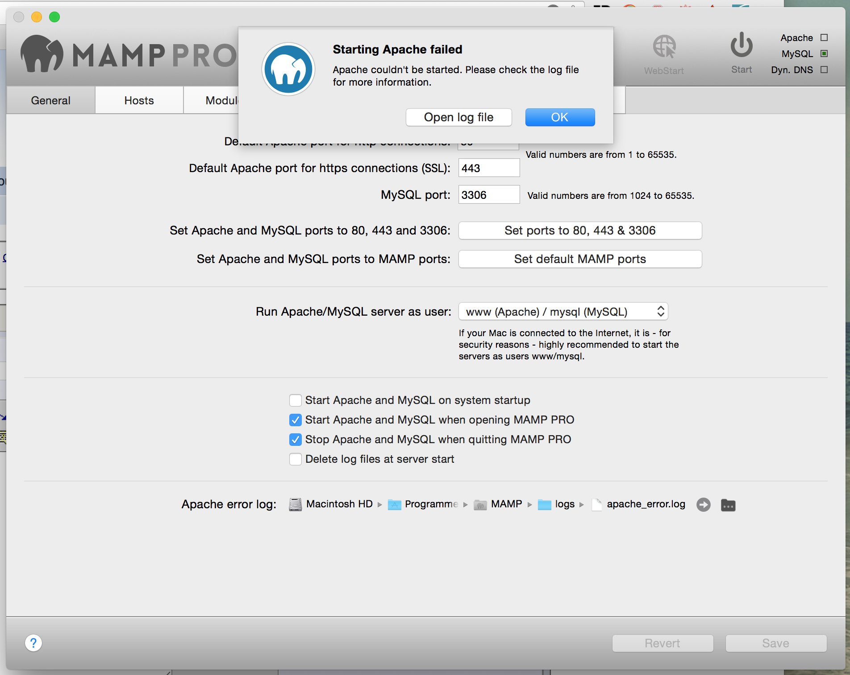Click the Macintosh HD drive icon in log path
The image size is (850, 675).
coord(295,504)
